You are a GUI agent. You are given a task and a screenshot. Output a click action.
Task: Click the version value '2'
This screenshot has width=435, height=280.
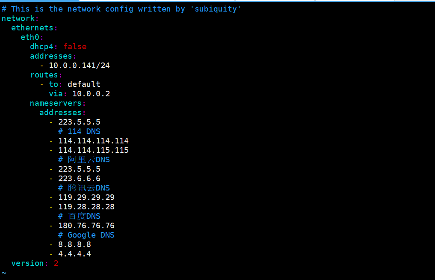[56, 263]
